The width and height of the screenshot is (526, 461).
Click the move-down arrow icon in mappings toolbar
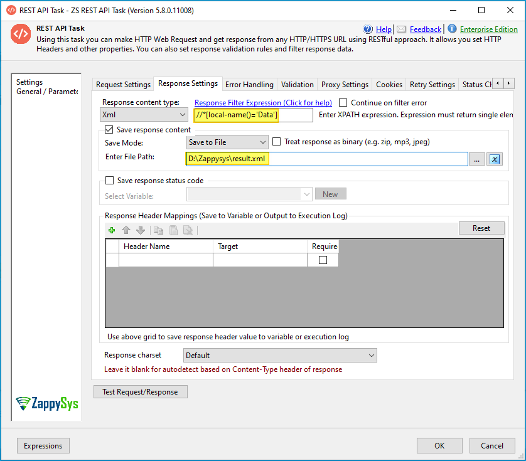[141, 230]
